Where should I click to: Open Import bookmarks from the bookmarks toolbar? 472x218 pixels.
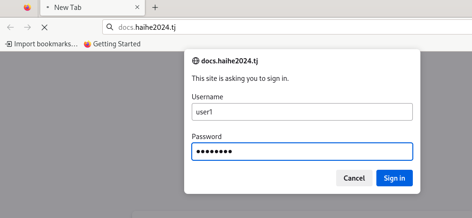point(42,44)
